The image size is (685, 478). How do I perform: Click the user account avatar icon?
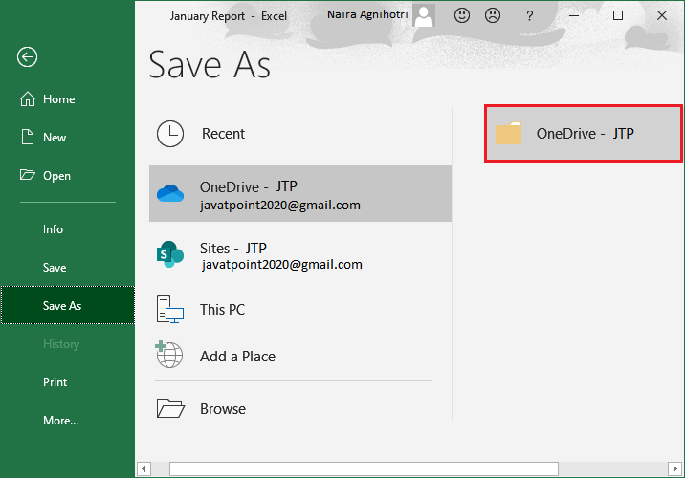423,15
